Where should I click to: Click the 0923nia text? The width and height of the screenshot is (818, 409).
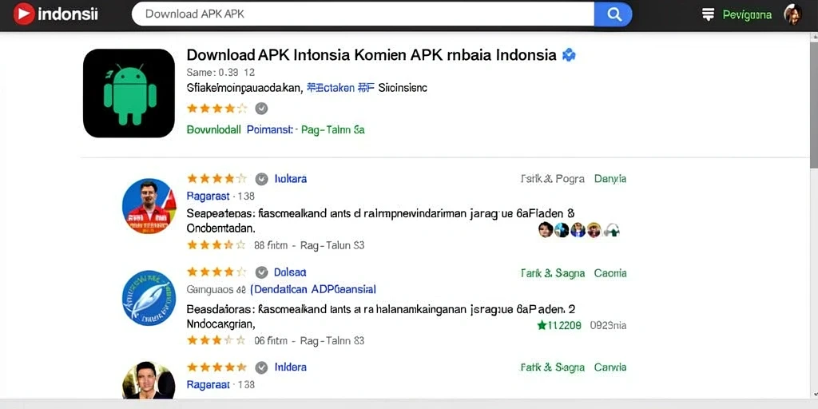point(608,326)
